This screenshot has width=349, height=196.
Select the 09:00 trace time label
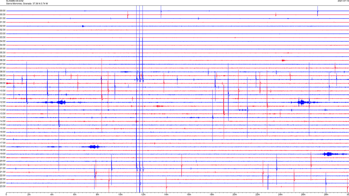[x=3, y=79]
